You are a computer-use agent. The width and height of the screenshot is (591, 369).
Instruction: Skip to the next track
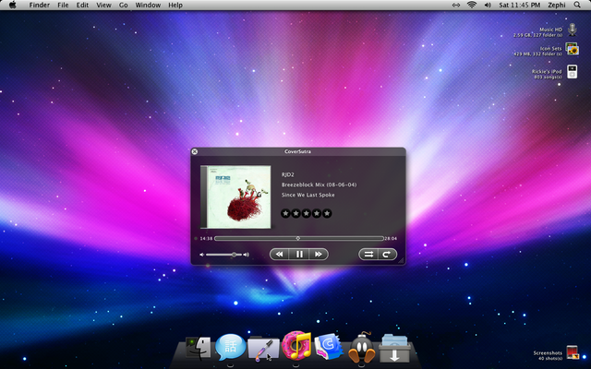[319, 255]
